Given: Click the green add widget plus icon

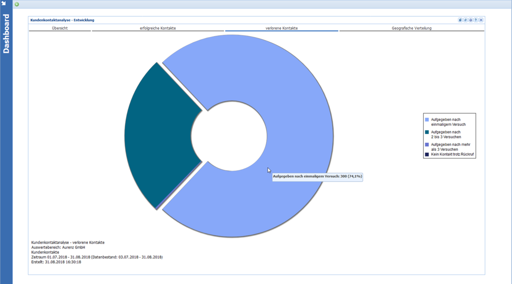Looking at the screenshot, I should (x=17, y=4).
